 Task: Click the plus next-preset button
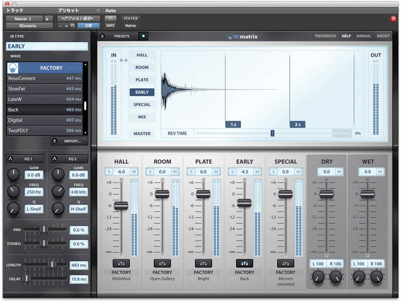pos(66,26)
